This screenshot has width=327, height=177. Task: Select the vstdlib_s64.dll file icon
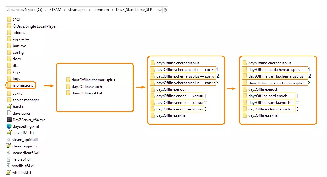coord(8,166)
